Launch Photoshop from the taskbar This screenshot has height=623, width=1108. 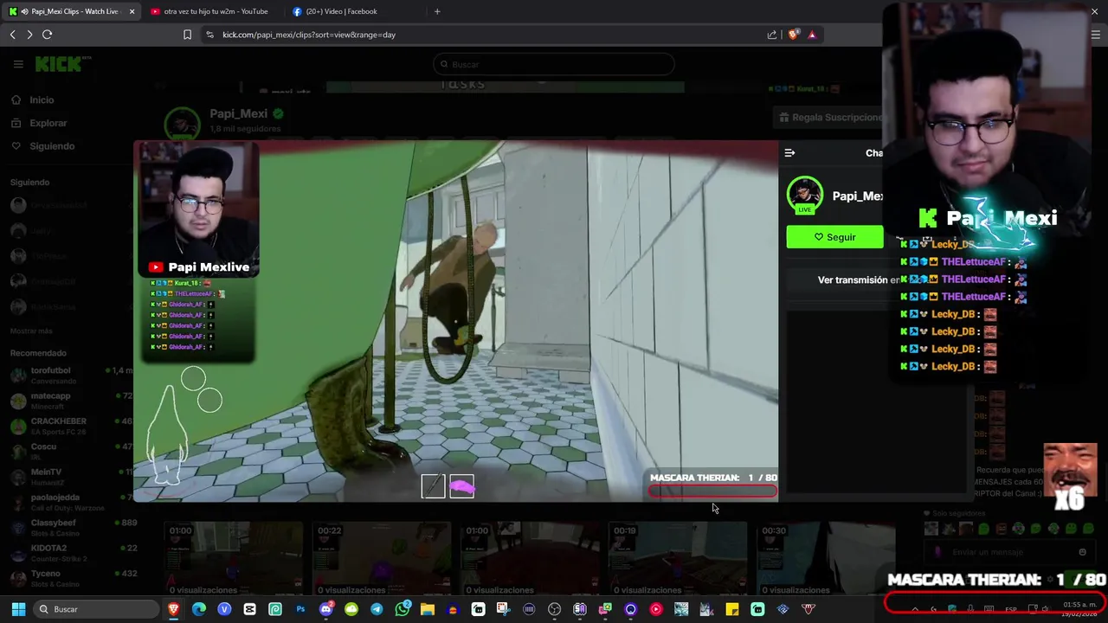point(300,609)
